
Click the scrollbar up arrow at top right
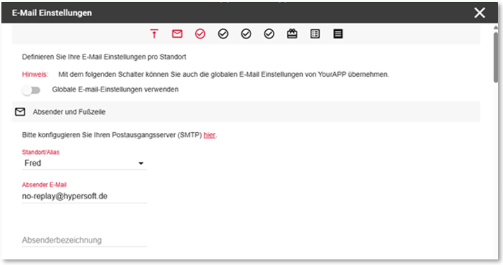coord(496,28)
